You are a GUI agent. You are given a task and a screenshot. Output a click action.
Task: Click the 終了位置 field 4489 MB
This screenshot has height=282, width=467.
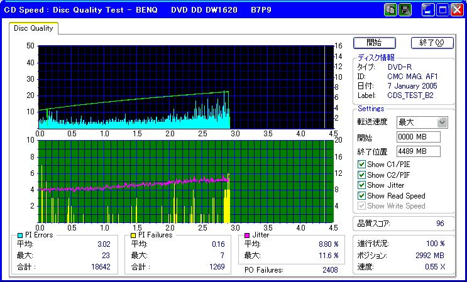pos(419,151)
